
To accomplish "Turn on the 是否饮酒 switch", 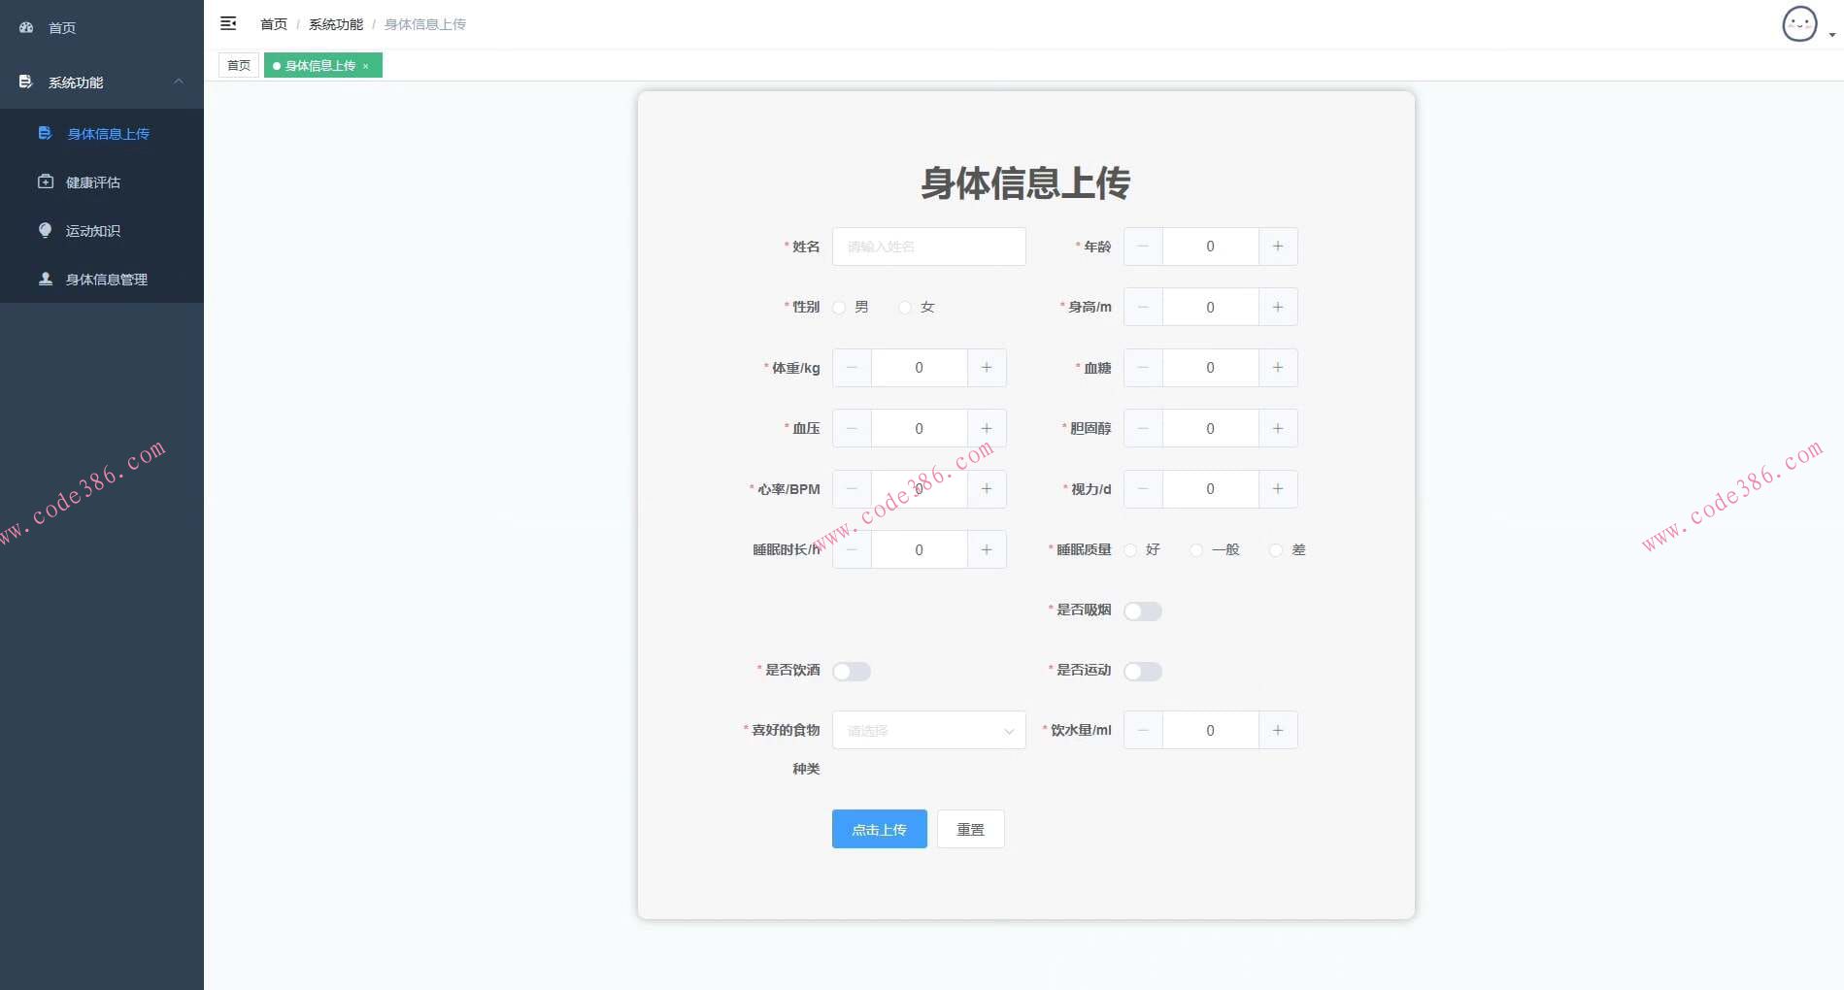I will point(852,671).
